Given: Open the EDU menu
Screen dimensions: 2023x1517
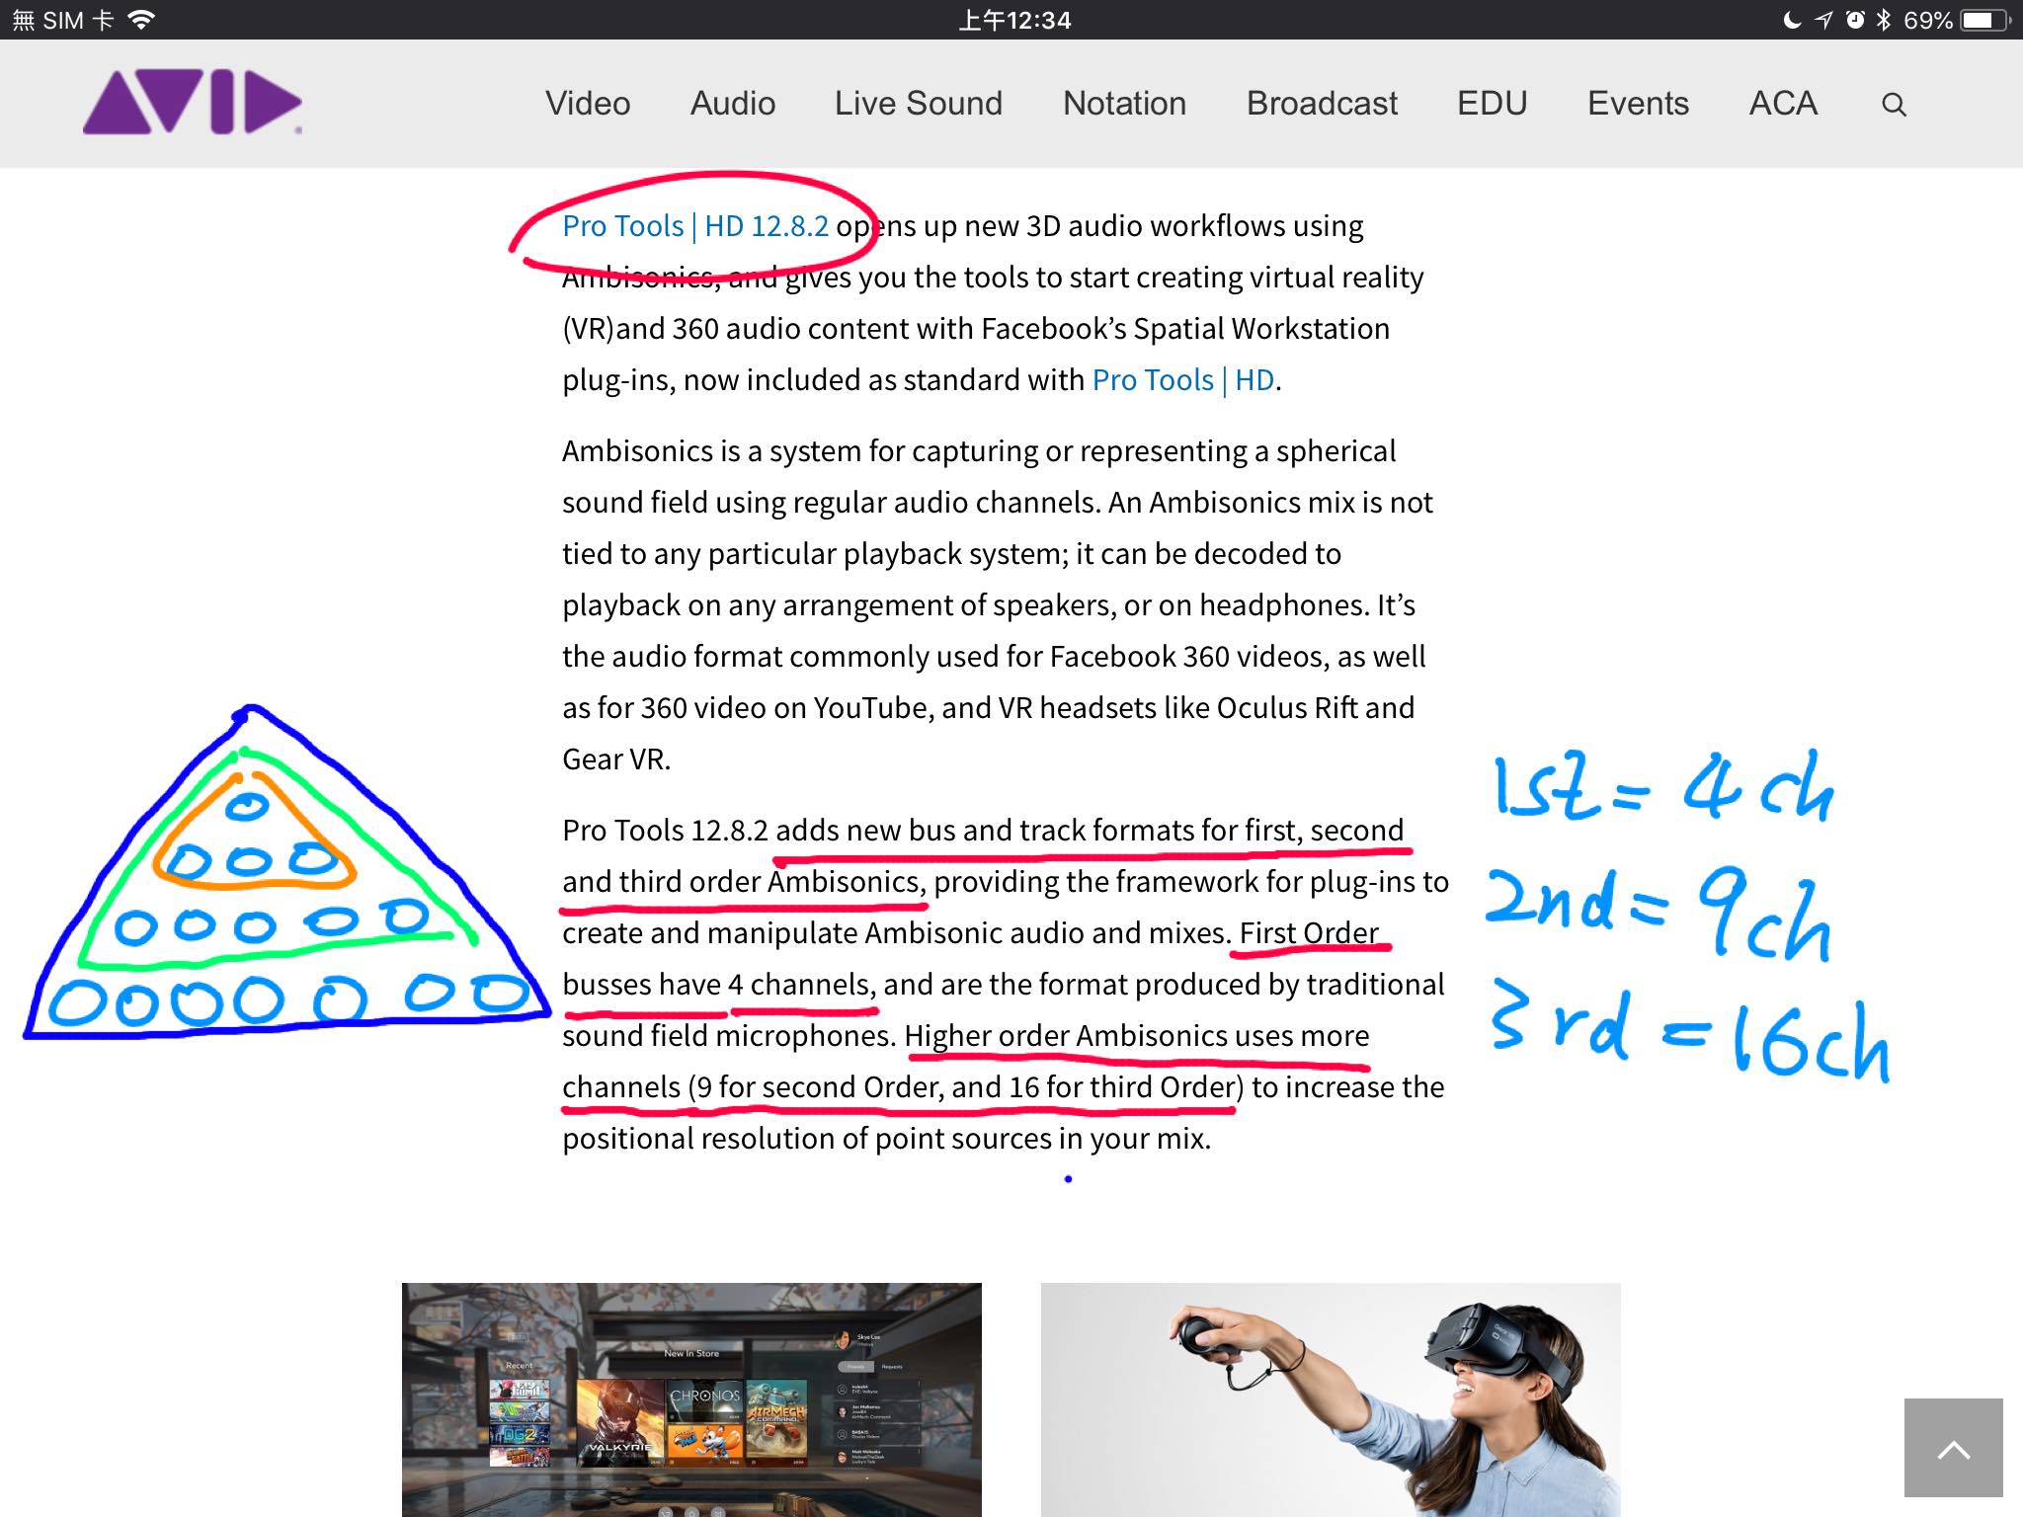Looking at the screenshot, I should (x=1493, y=103).
